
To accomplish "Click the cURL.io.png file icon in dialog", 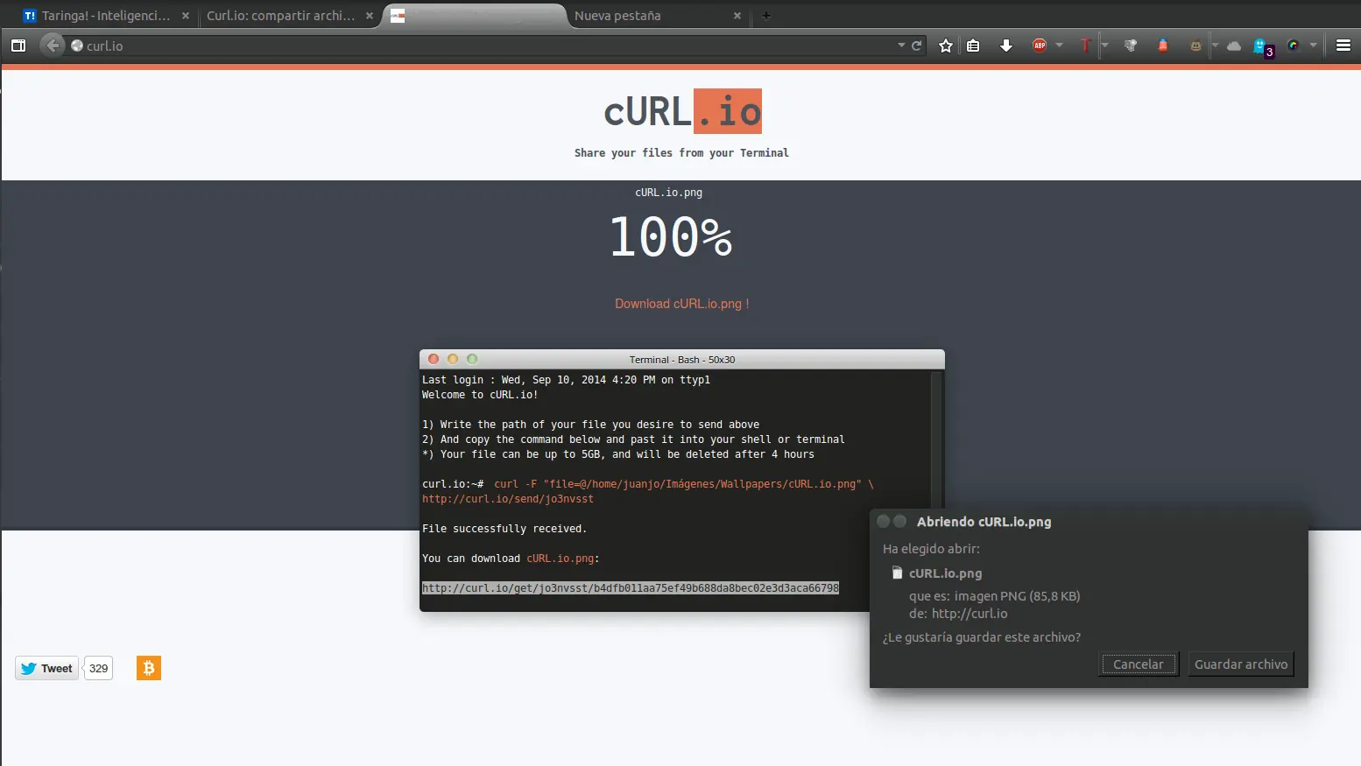I will (x=897, y=573).
